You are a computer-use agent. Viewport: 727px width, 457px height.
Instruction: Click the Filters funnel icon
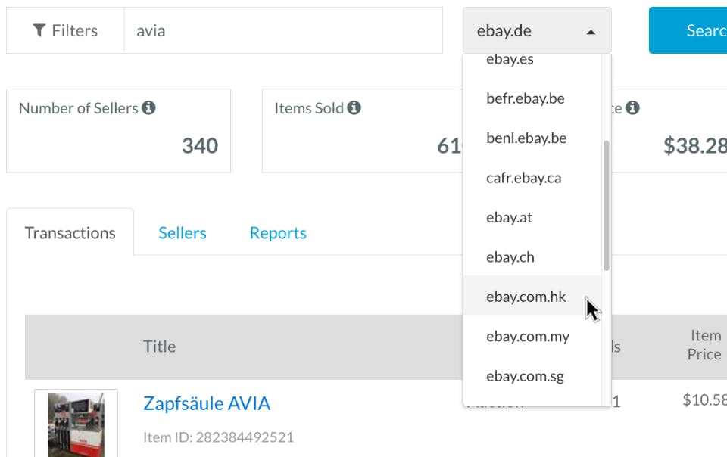point(39,31)
